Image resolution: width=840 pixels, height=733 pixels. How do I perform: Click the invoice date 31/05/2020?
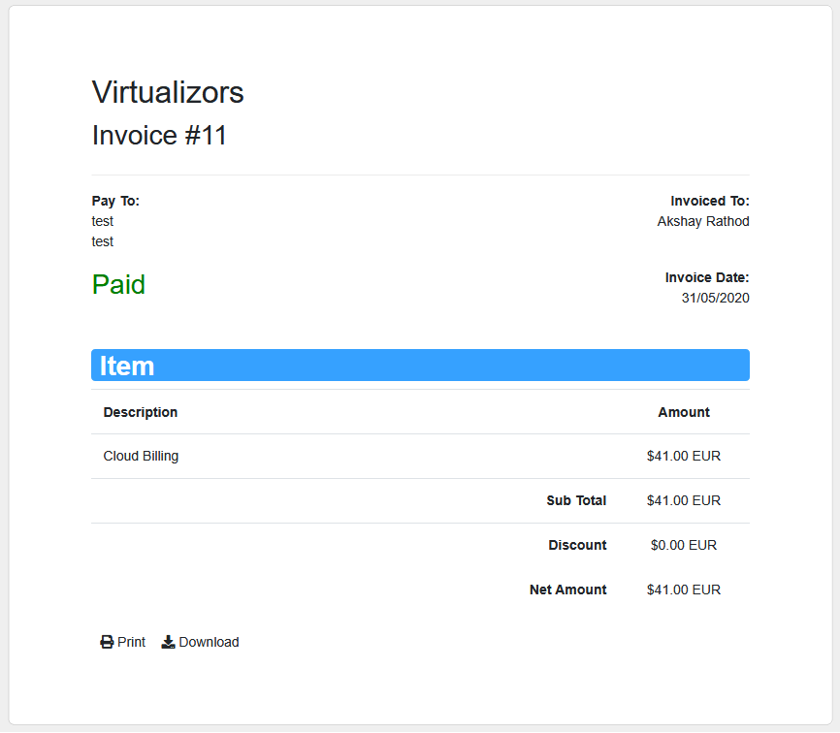tap(715, 298)
